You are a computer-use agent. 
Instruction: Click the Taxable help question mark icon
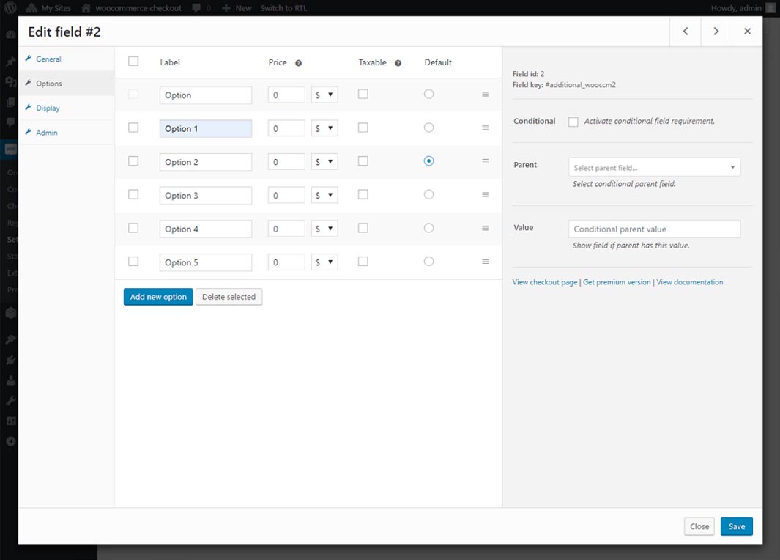coord(398,63)
